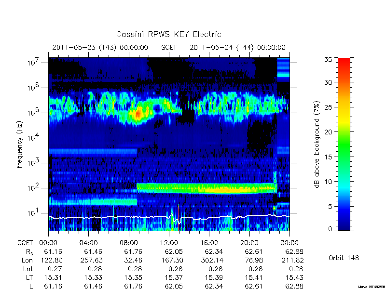
Task: Click the Lon value '257.63'
Action: [92, 260]
